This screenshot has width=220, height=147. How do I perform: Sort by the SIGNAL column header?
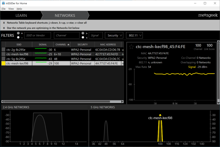[43, 44]
